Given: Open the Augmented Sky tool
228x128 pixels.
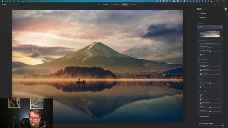Looking at the screenshot, I should click(x=204, y=117).
